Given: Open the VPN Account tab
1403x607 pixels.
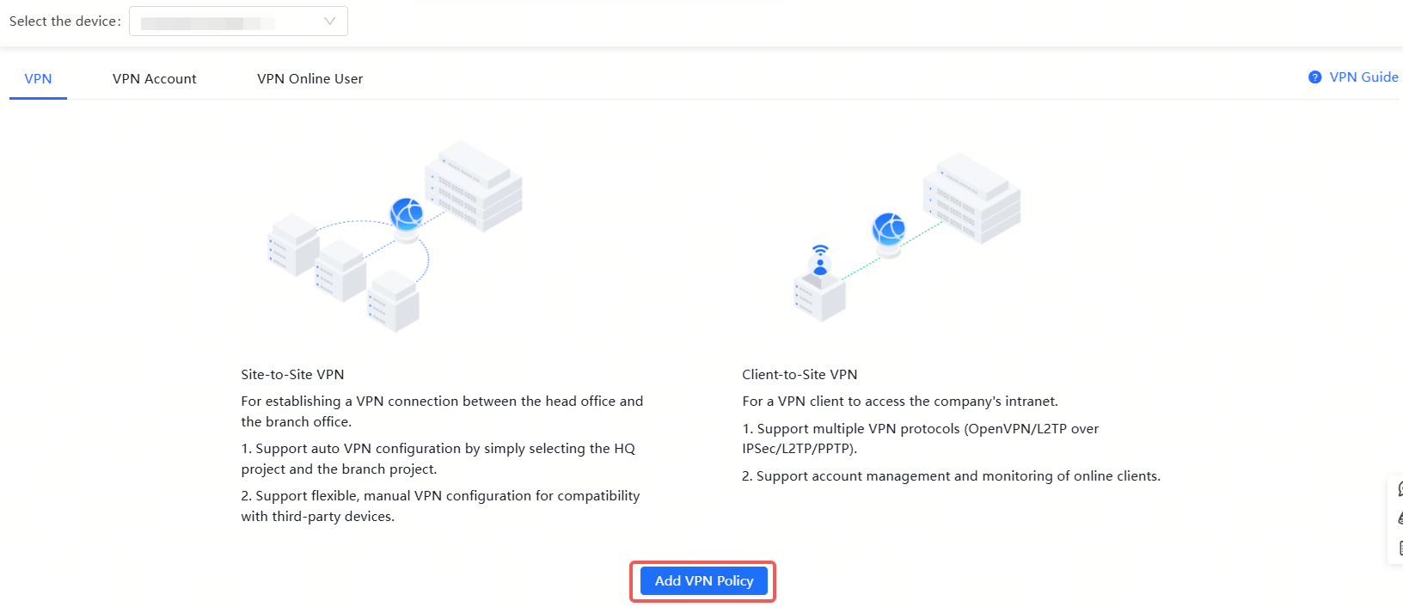Looking at the screenshot, I should click(154, 78).
